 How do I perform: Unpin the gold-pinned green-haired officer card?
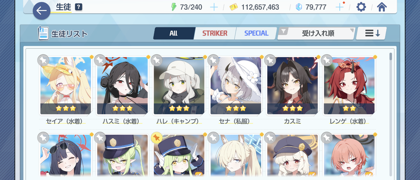pyautogui.click(x=157, y=138)
